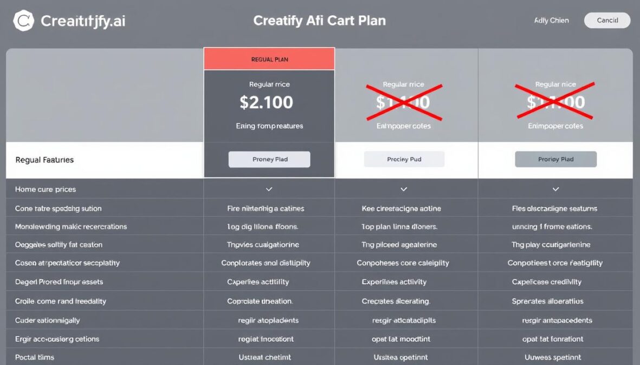Click the Proroy Plad button in right column
Viewport: 640px width, 365px height.
pos(555,158)
